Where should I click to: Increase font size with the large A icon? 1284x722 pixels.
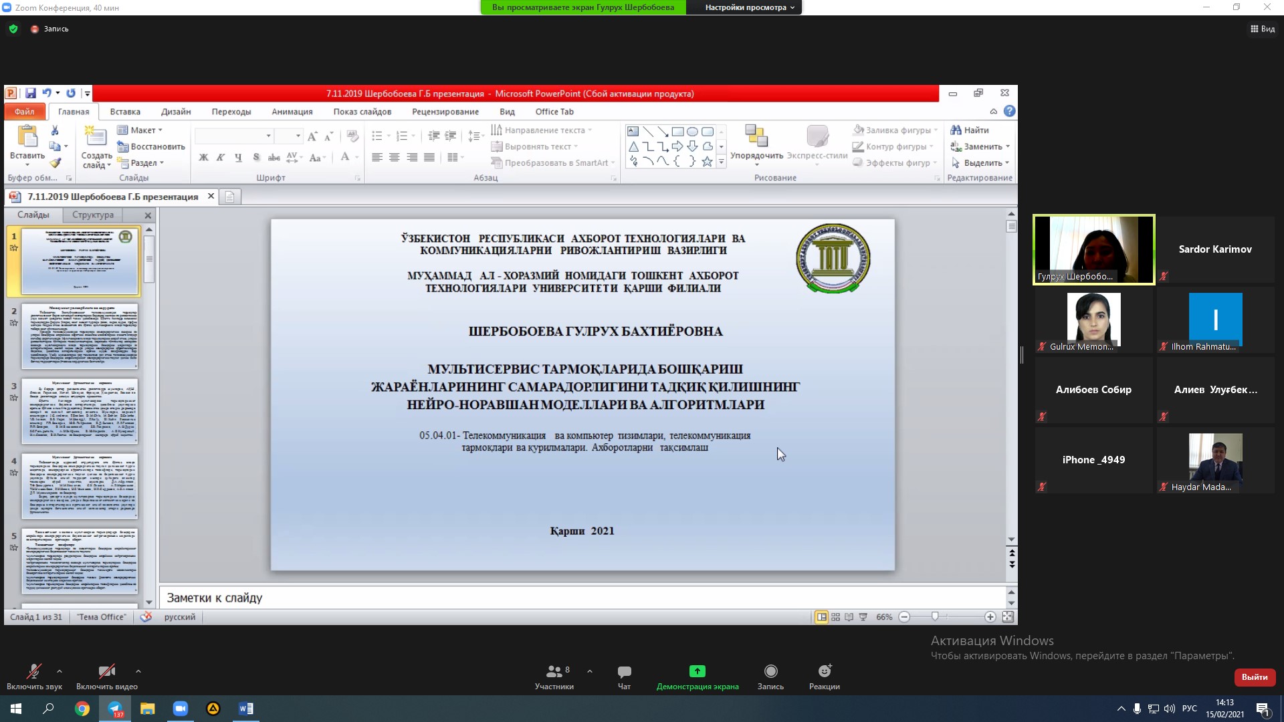tap(312, 136)
